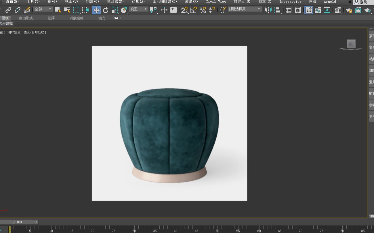Click the Align tool icon
Screen dimensions: 374x233
coord(278,10)
